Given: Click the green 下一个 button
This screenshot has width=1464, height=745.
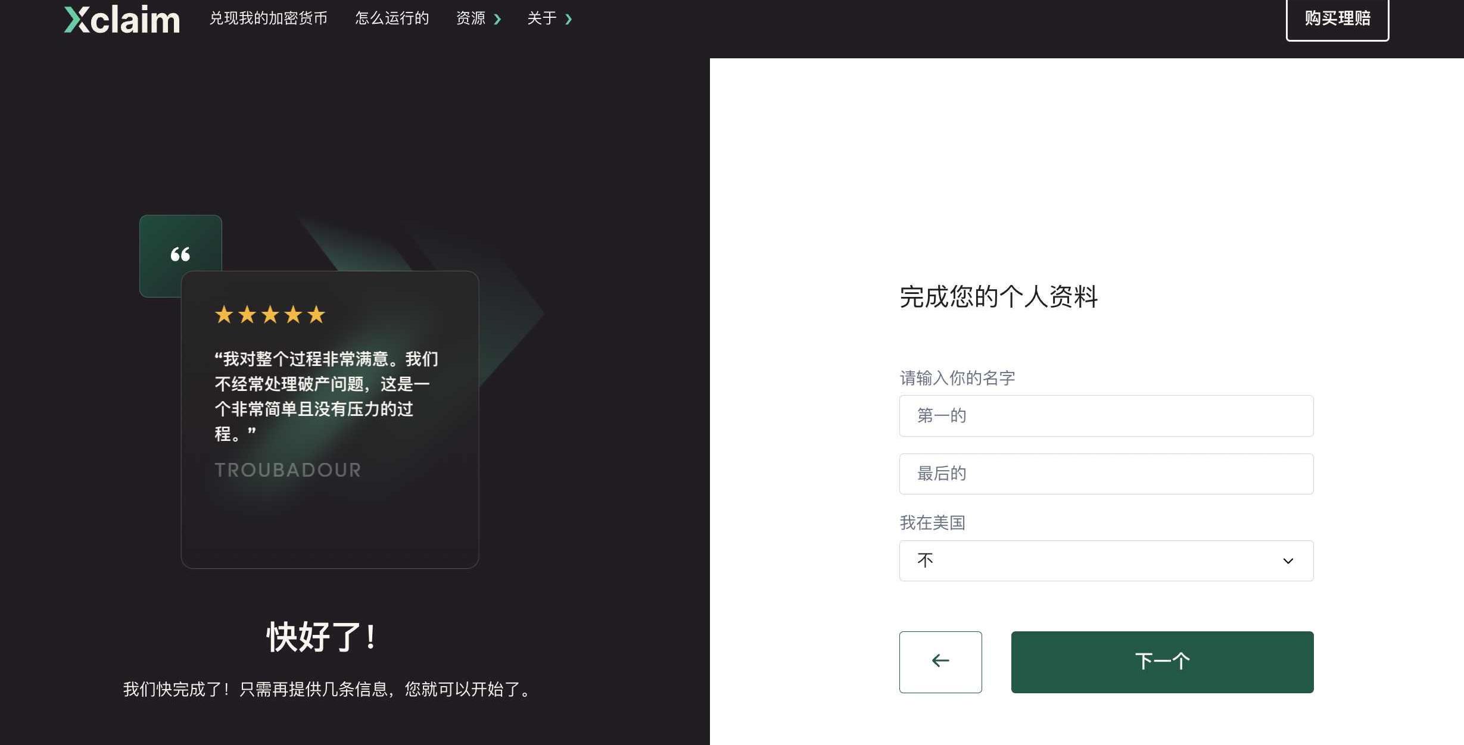Looking at the screenshot, I should (1162, 662).
